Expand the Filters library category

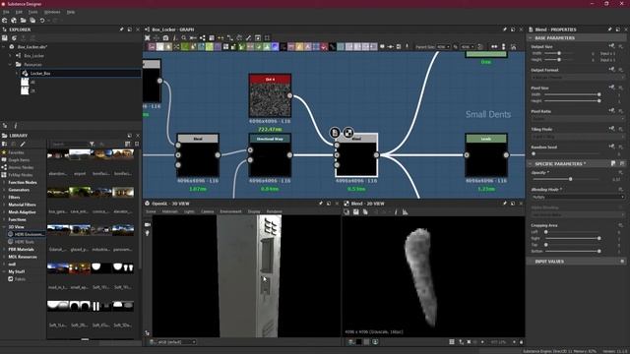point(4,197)
